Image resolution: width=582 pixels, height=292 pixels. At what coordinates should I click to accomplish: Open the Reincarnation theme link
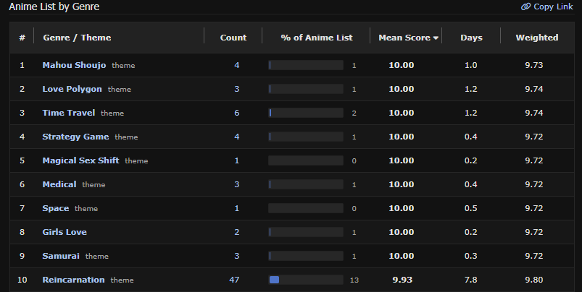73,280
